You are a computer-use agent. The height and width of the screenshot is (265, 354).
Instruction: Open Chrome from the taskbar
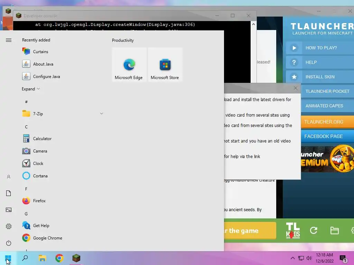point(59,258)
